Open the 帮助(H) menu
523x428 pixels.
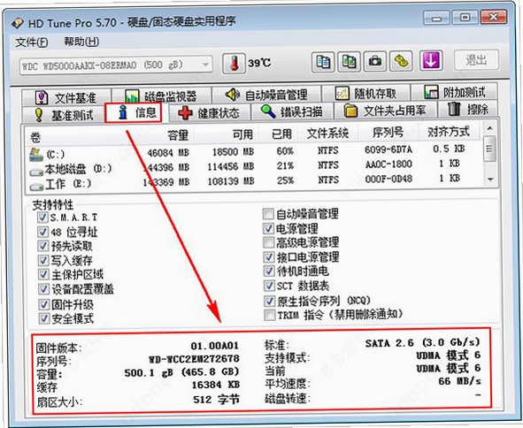pos(81,42)
